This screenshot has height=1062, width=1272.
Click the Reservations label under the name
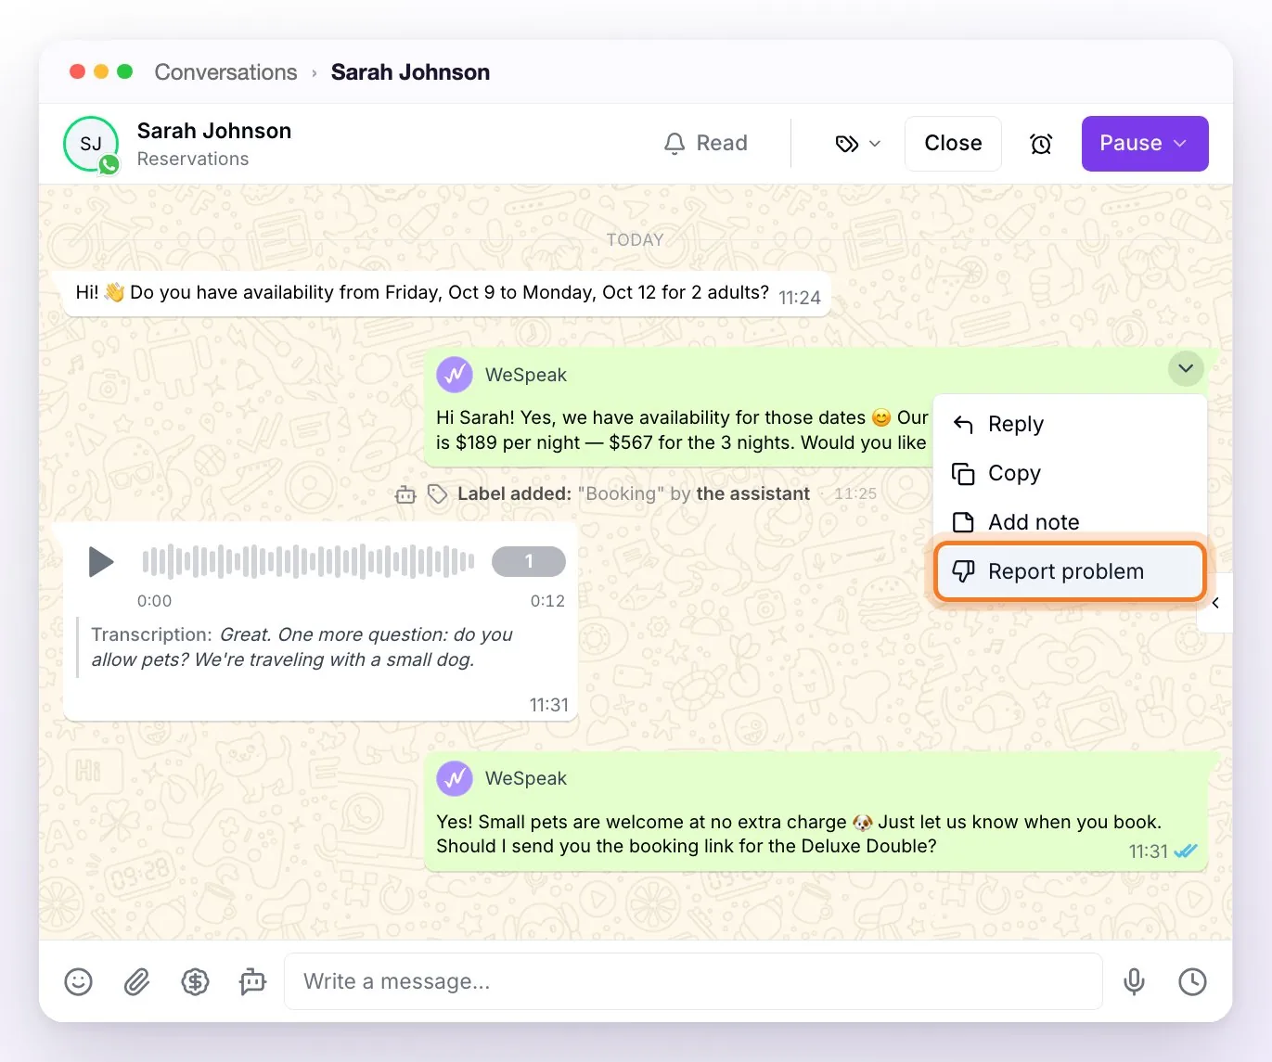click(x=193, y=159)
